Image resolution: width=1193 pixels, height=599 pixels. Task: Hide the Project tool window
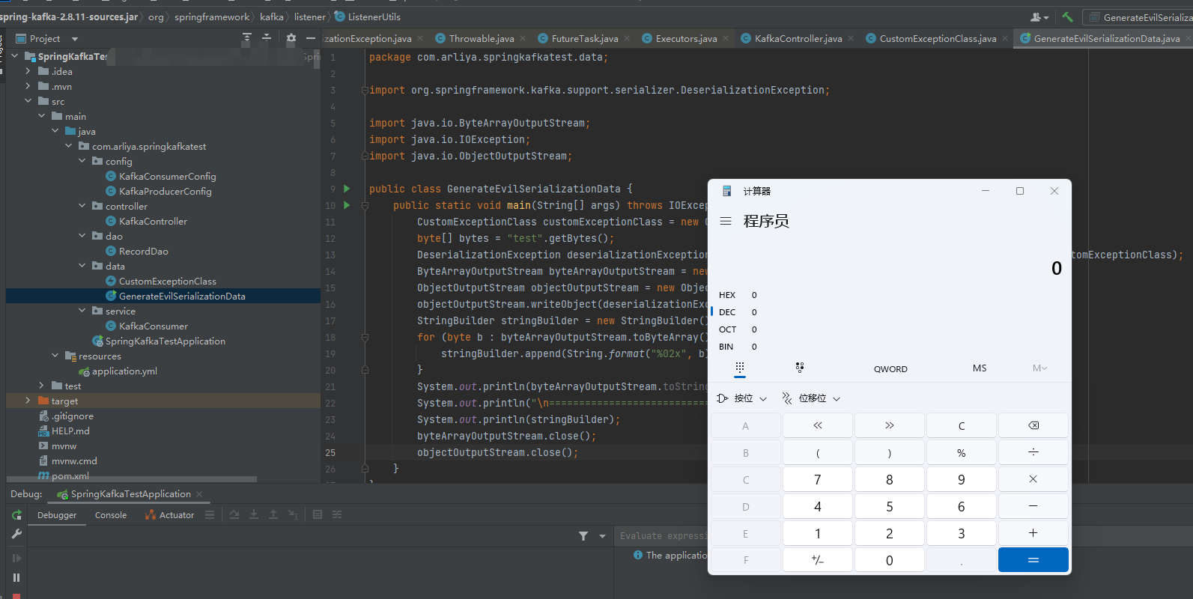click(311, 38)
